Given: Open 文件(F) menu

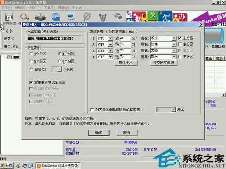Looking at the screenshot, I should tap(6, 8).
